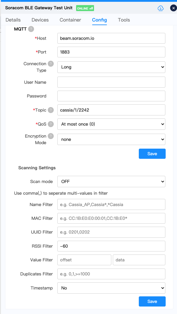This screenshot has height=314, width=177.
Task: Click the ONLINE signal strength badge
Action: [x=85, y=8]
